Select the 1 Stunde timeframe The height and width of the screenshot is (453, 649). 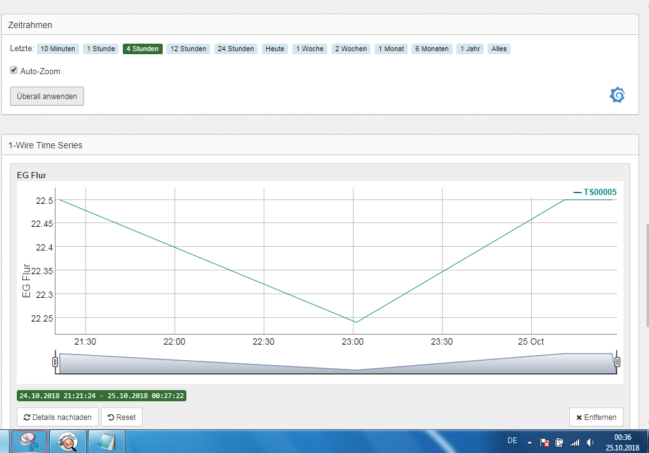pyautogui.click(x=101, y=49)
